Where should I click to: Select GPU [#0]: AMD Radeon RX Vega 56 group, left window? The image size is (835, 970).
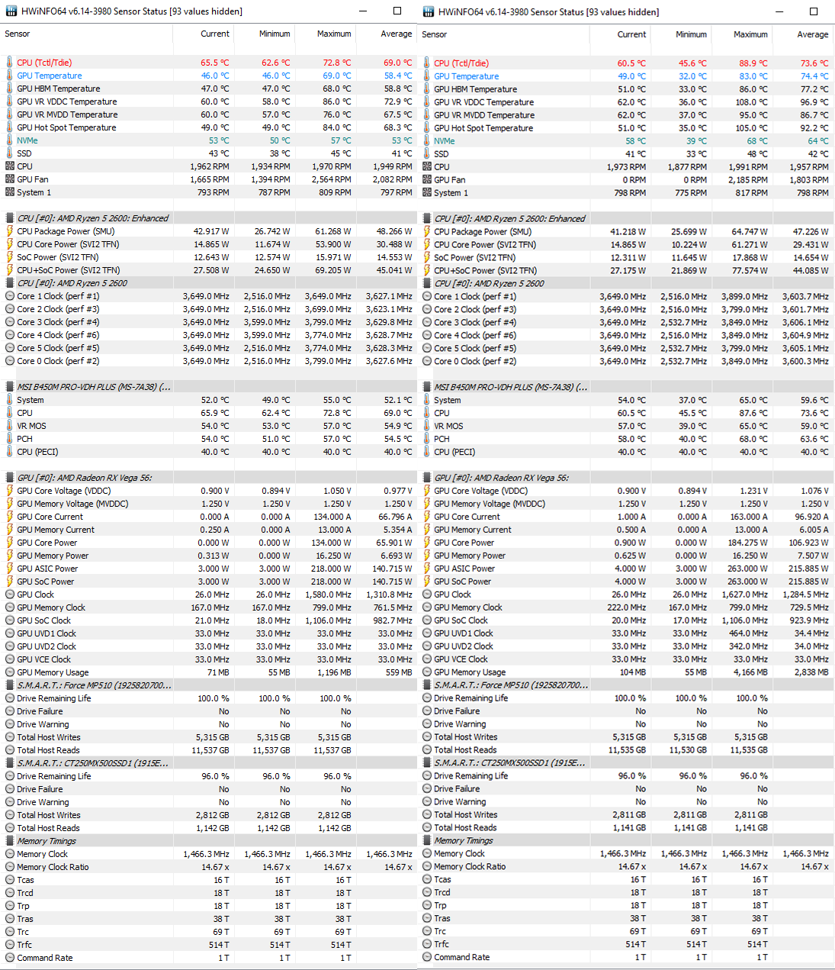tap(208, 478)
